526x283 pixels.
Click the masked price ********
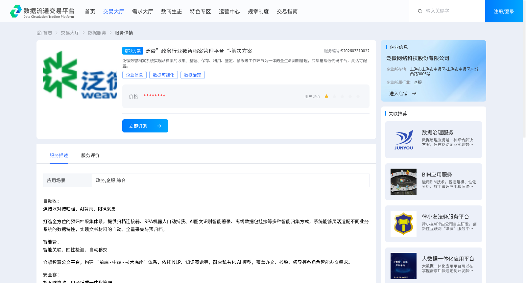pyautogui.click(x=154, y=96)
